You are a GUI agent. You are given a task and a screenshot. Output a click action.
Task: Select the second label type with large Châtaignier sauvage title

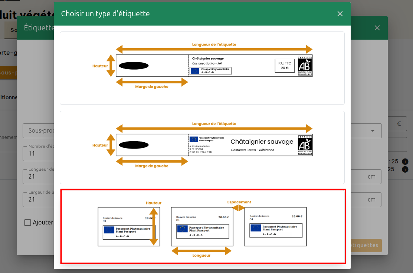pyautogui.click(x=202, y=147)
